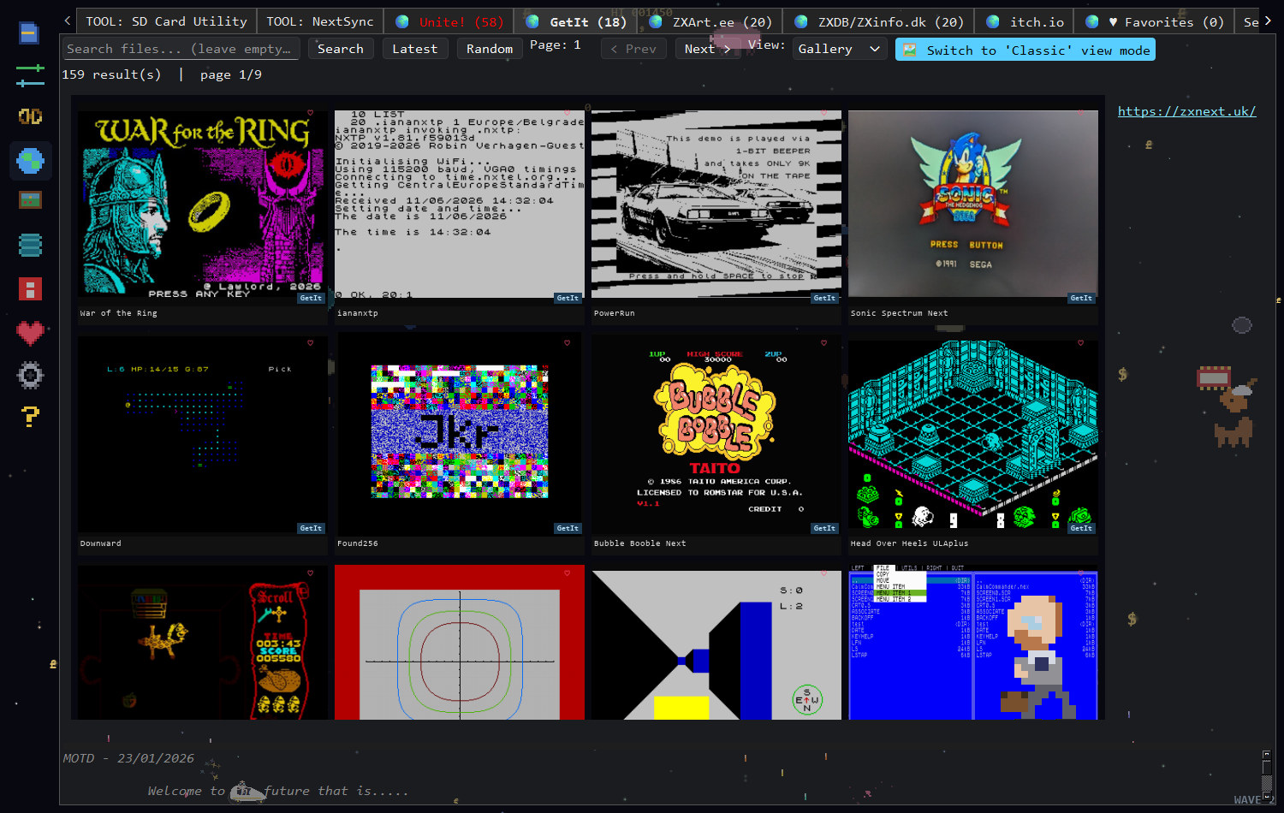This screenshot has width=1284, height=813.
Task: Open the View mode Gallery dropdown
Action: click(839, 50)
